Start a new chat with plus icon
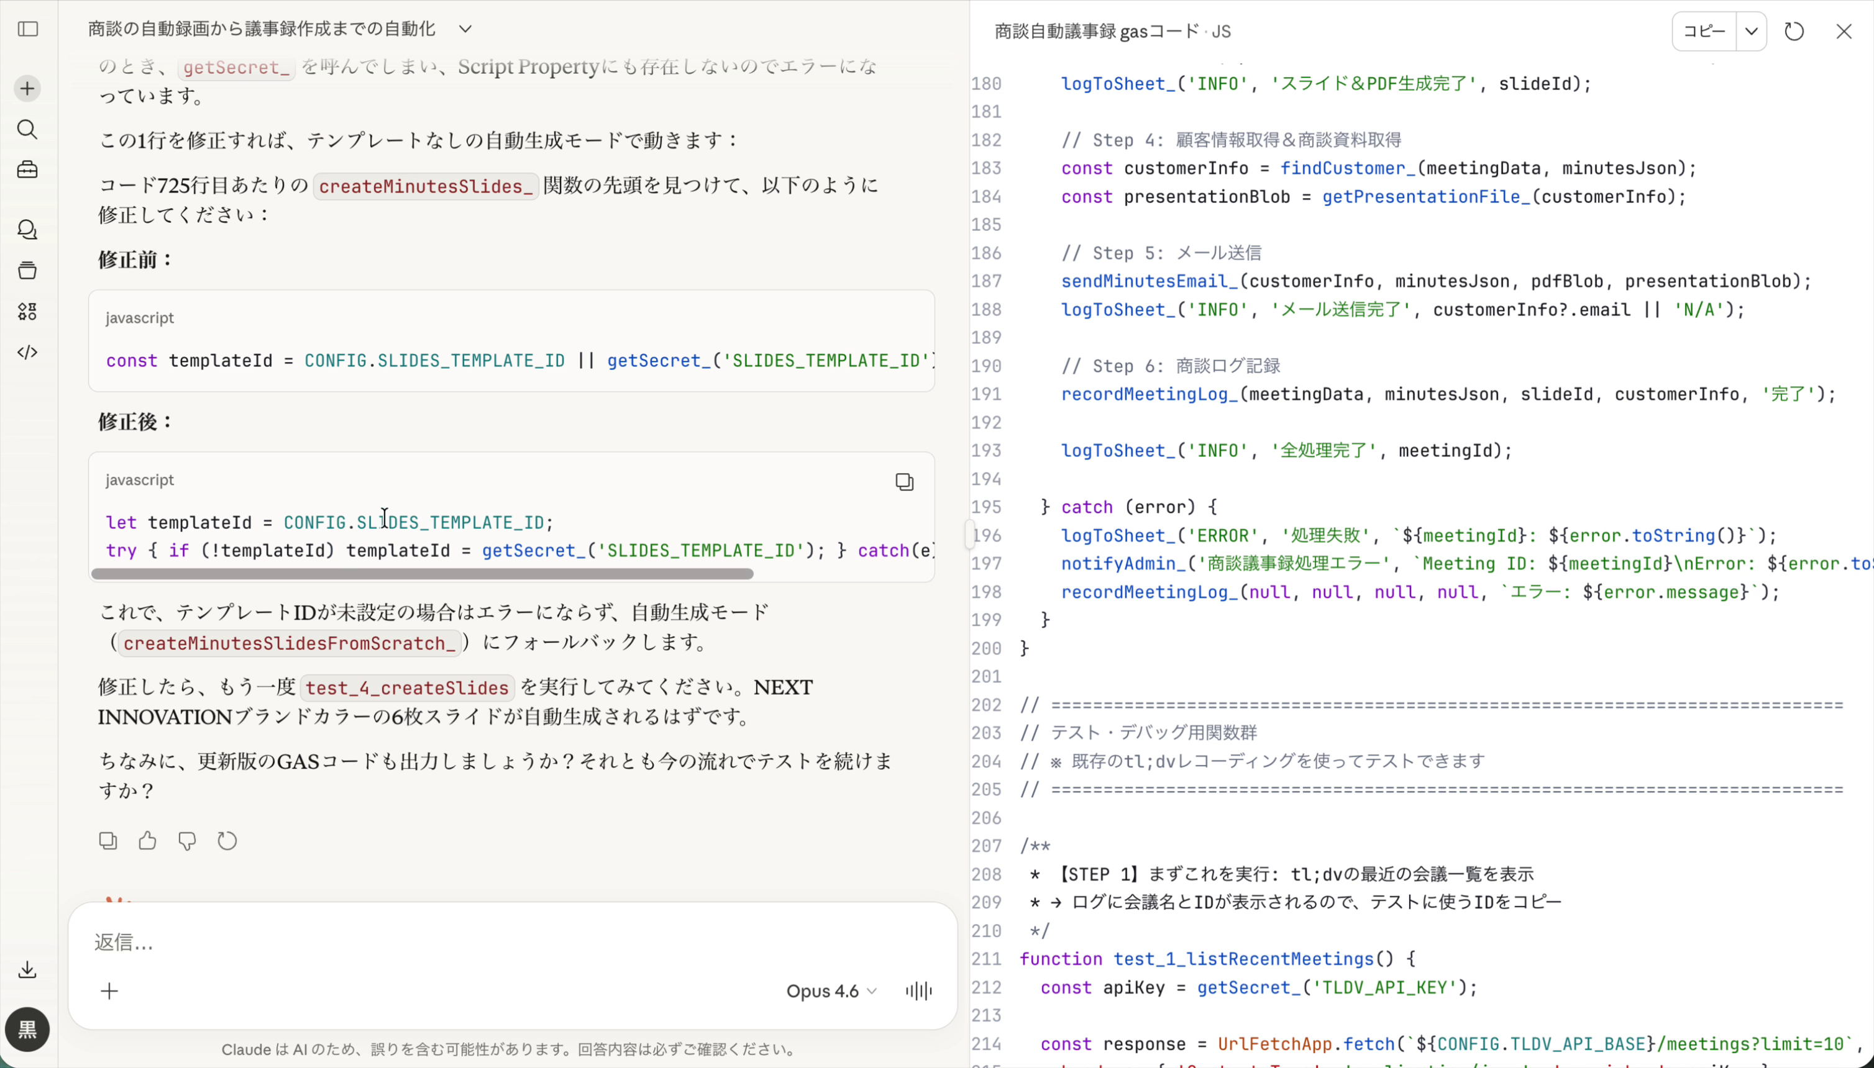 click(28, 89)
